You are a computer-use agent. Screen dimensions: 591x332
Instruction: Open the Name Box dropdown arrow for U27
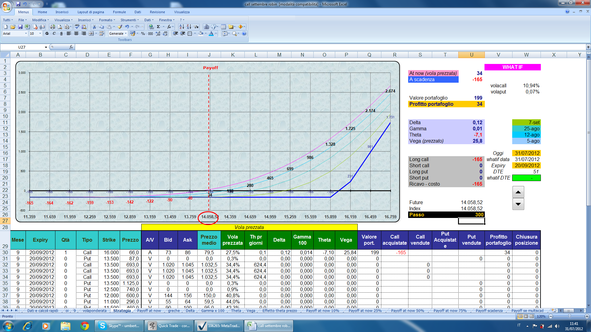[46, 47]
